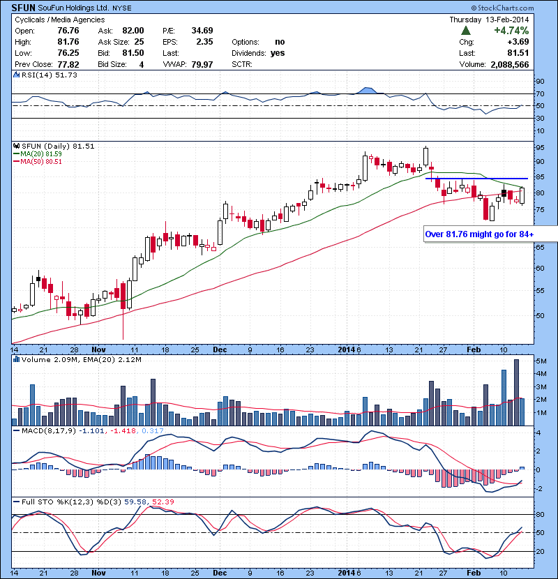This screenshot has width=558, height=579.
Task: Click the Chg value +3.69
Action: [x=518, y=42]
